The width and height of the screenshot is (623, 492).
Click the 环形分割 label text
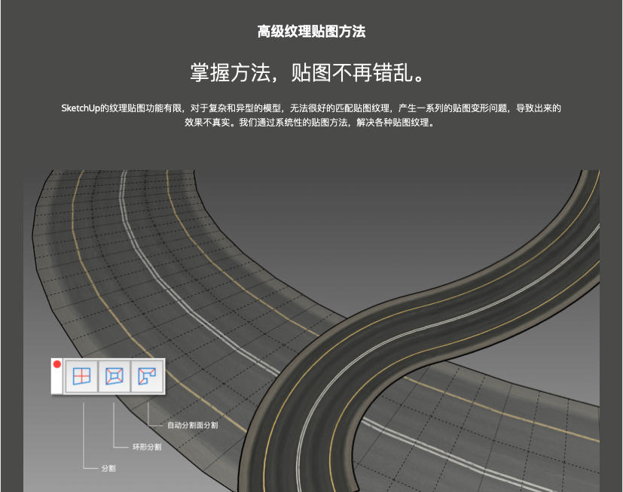click(147, 447)
